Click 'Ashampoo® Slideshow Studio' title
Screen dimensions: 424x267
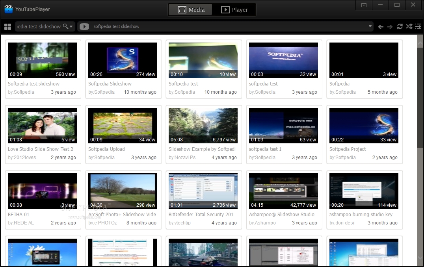(x=281, y=215)
